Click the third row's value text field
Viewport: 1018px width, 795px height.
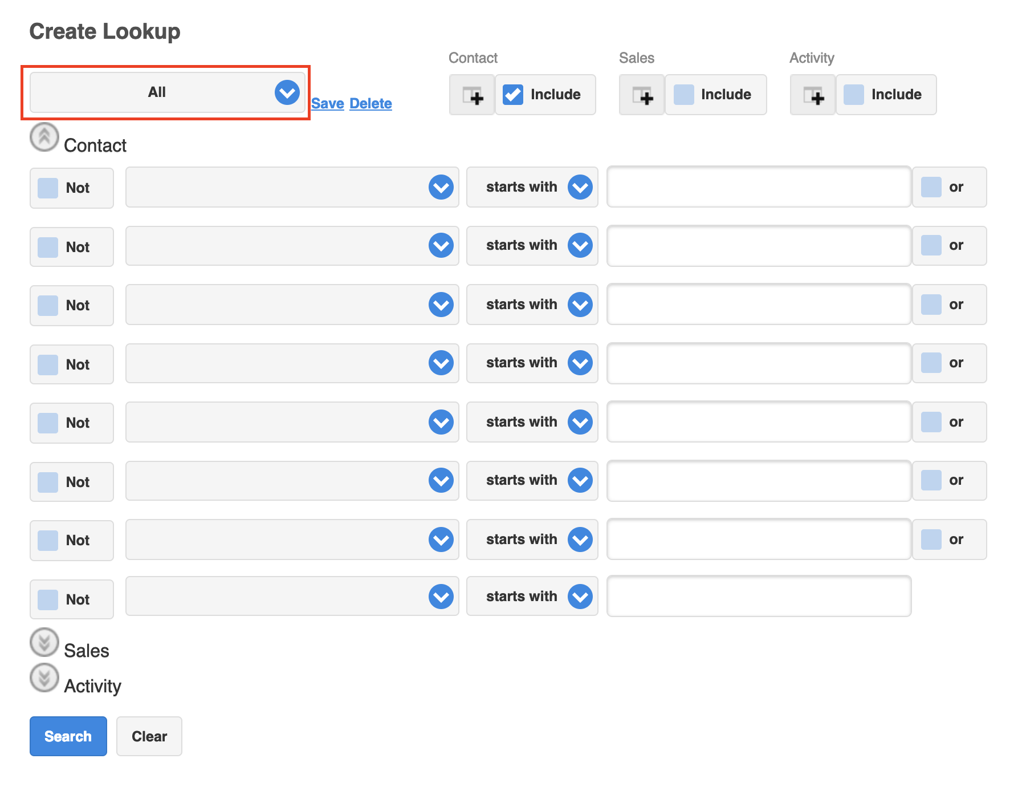point(759,305)
